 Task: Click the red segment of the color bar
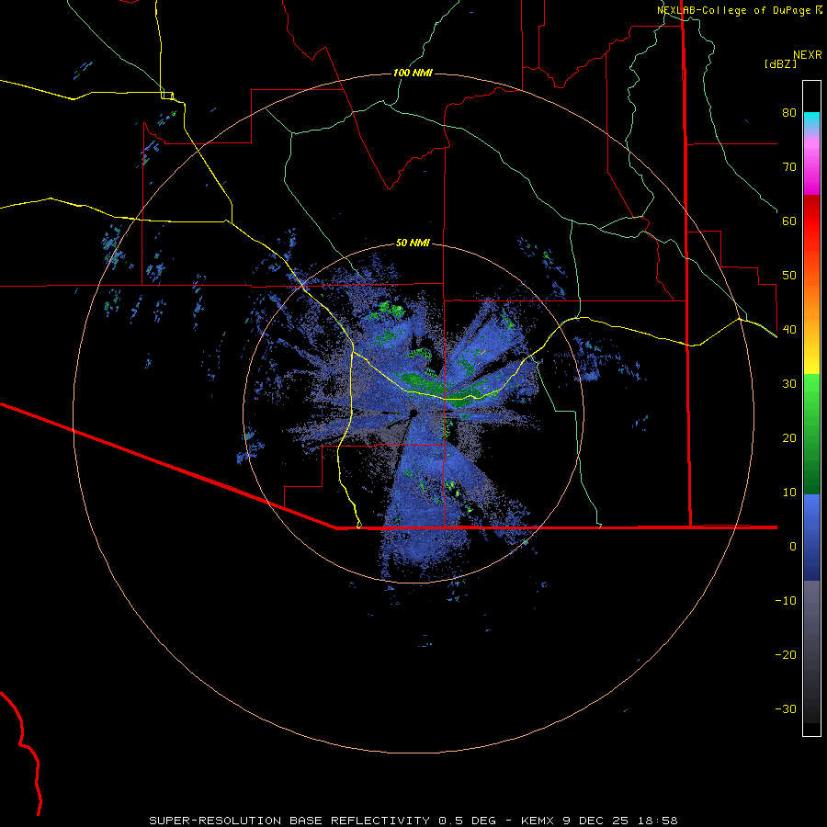pyautogui.click(x=811, y=221)
